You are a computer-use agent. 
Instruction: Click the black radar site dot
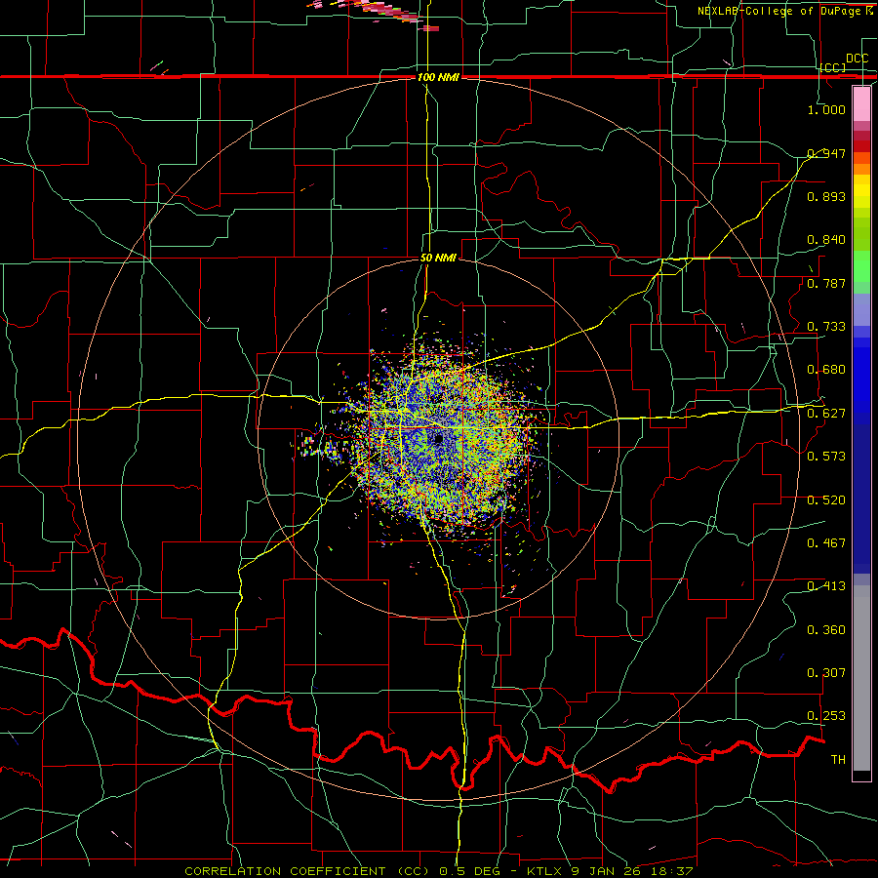[x=438, y=438]
